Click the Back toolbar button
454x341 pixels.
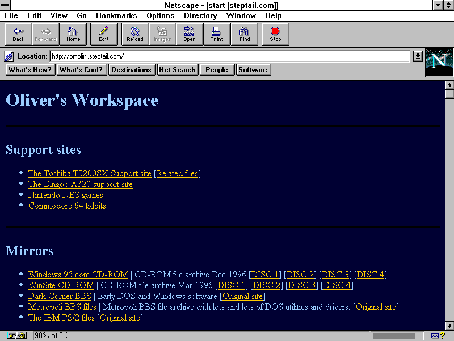point(19,34)
